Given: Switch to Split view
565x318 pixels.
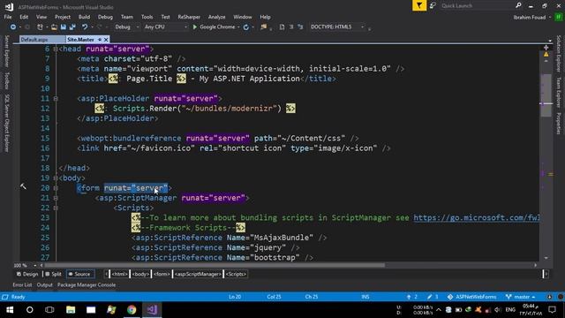Looking at the screenshot, I should click(53, 274).
